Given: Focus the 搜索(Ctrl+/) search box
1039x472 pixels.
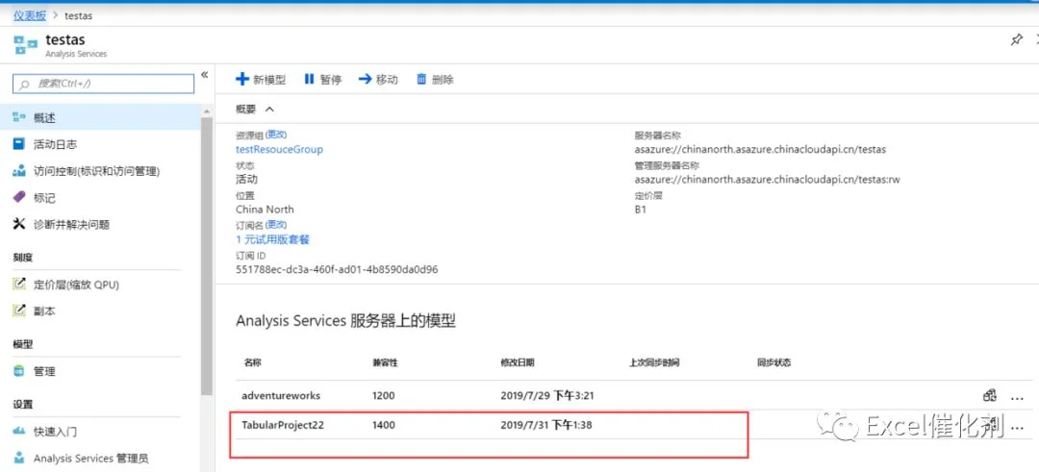Looking at the screenshot, I should (103, 84).
